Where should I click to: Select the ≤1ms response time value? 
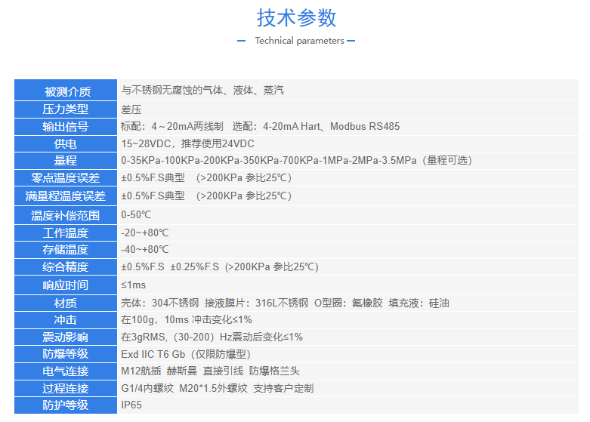134,285
